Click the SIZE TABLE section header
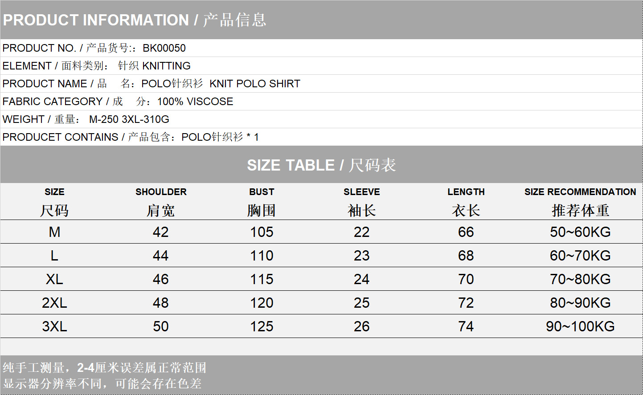This screenshot has height=395, width=643. click(x=321, y=165)
